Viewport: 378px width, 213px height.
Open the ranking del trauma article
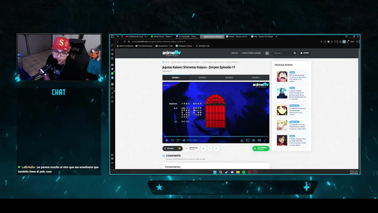[298, 111]
